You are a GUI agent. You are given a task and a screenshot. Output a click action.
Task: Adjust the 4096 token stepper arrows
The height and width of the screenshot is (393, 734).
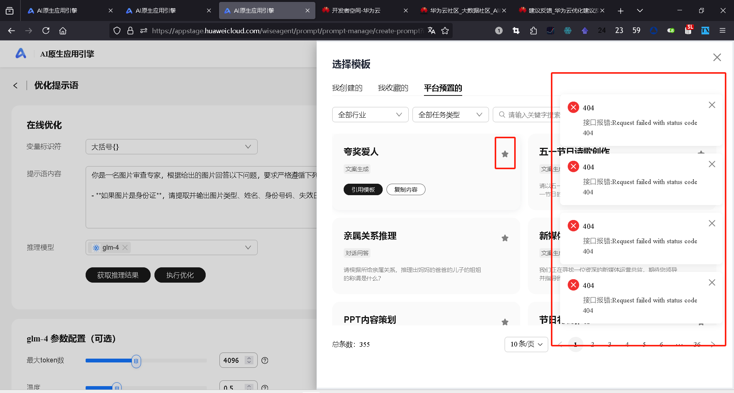click(x=249, y=360)
